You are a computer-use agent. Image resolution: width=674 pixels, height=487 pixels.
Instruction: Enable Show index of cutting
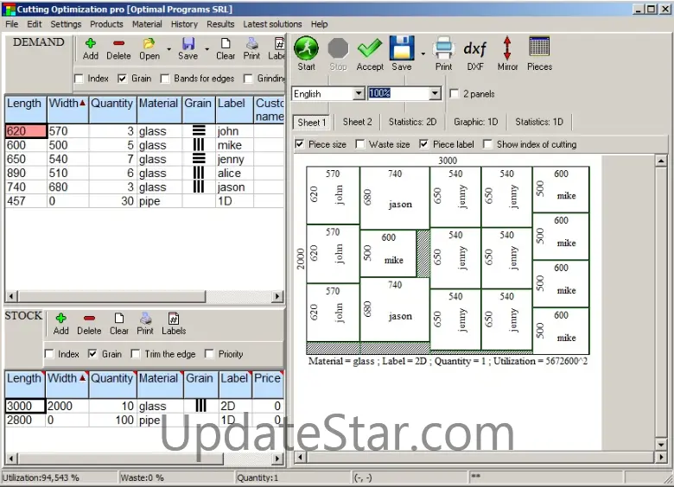click(487, 144)
